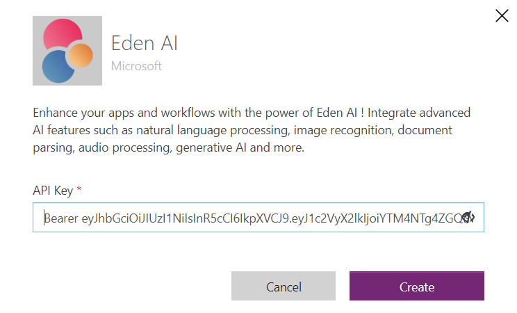Show the hidden API key characters
This screenshot has width=517, height=313.
coord(468,217)
